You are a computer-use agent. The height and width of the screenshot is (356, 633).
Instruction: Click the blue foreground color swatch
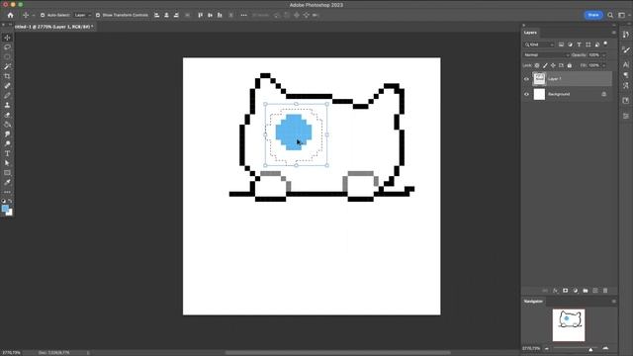5,209
